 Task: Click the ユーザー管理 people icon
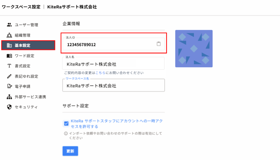tap(9, 25)
